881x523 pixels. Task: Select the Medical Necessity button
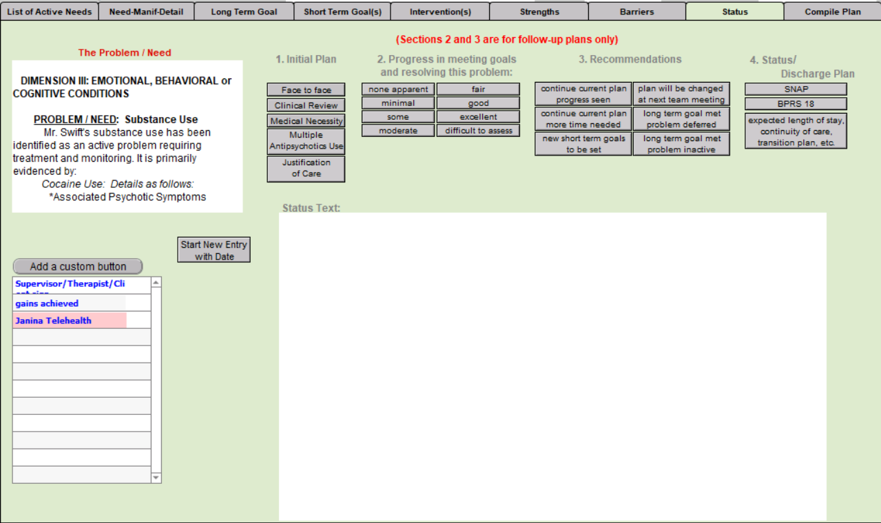[x=306, y=121]
